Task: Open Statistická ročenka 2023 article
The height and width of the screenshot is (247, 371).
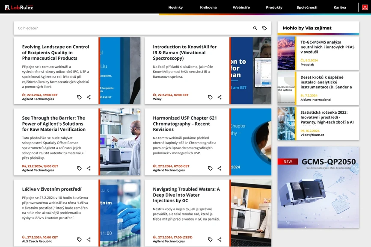Action: pos(326,117)
